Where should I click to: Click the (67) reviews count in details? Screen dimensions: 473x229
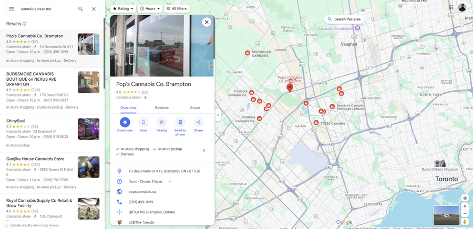tap(145, 92)
